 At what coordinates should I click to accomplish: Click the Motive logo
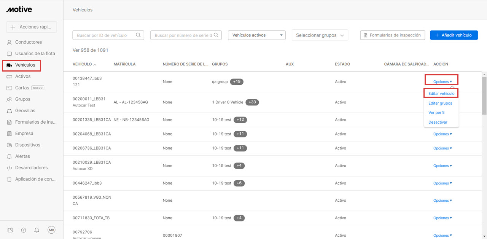tap(19, 10)
